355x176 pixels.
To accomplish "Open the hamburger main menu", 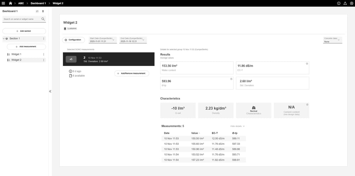I will pos(4,3).
